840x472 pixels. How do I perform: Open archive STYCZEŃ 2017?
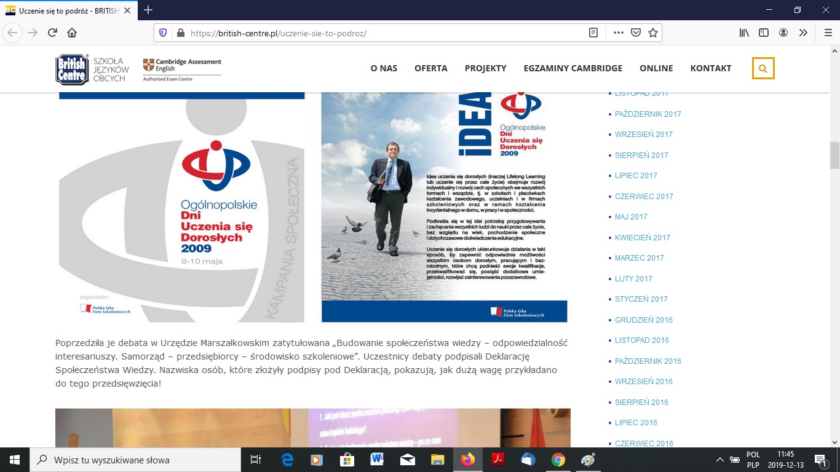tap(641, 299)
